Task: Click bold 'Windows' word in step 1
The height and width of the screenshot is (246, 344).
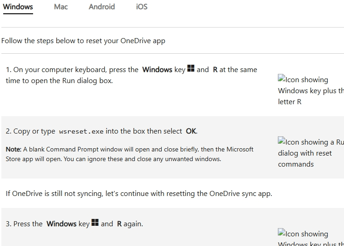Action: 157,70
